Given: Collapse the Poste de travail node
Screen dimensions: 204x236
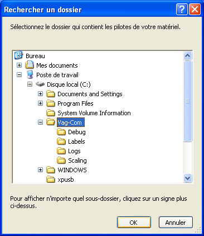Looking at the screenshot, I should [19, 75].
